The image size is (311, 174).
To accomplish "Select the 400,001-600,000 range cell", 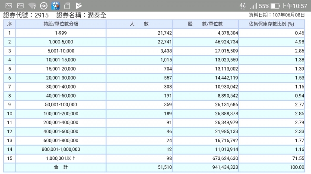I will coord(61,131).
